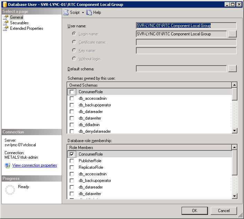Click Role Members scroll up arrow
The width and height of the screenshot is (244, 219).
click(x=235, y=147)
